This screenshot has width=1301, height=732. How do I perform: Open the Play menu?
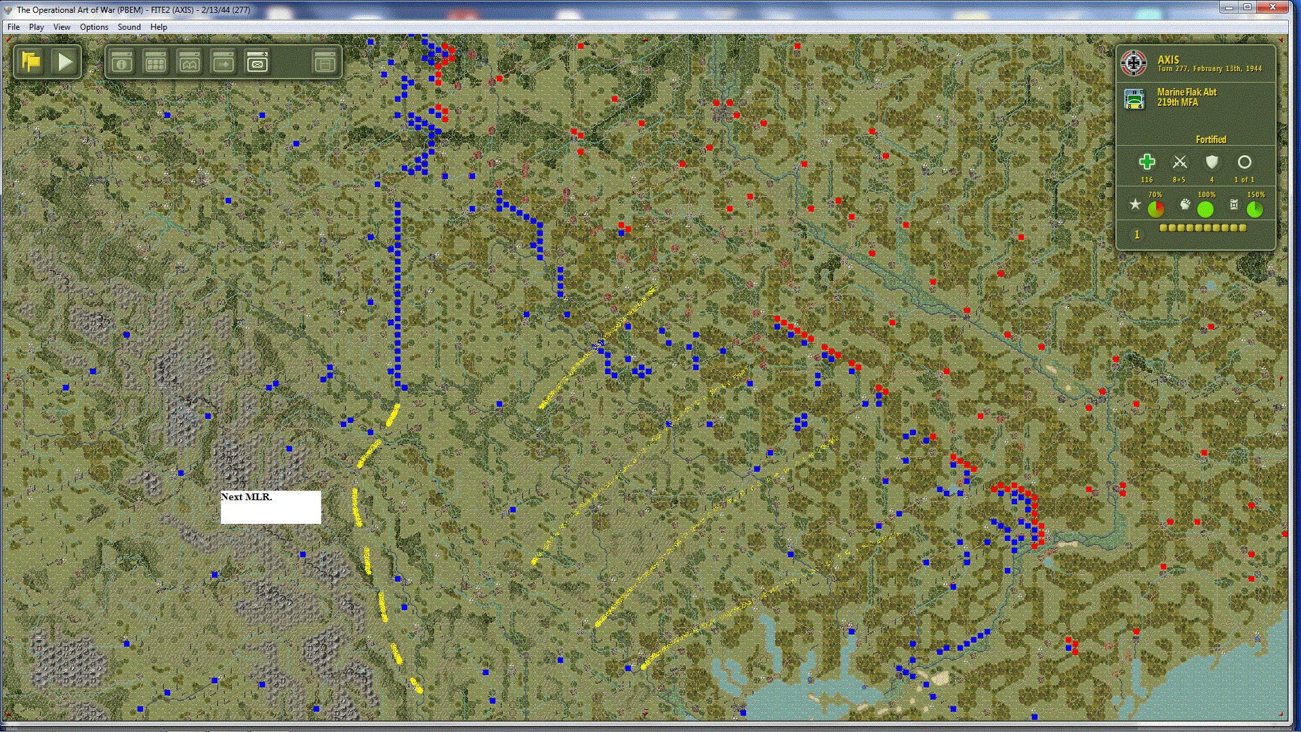pyautogui.click(x=37, y=27)
